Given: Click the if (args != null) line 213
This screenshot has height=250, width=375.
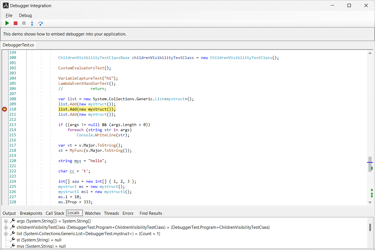Looking at the screenshot, I should point(104,125).
